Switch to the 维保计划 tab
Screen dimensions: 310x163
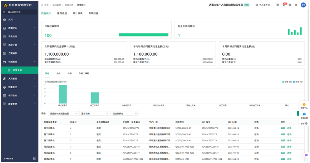point(62,14)
